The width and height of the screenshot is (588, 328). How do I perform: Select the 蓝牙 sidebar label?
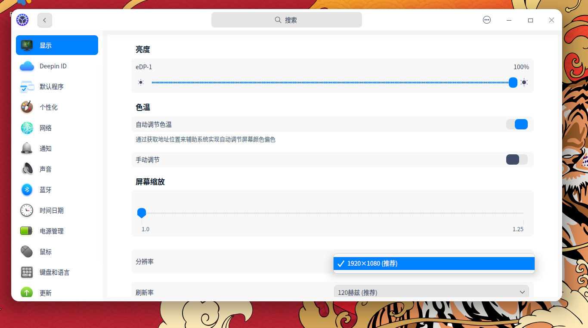[46, 190]
